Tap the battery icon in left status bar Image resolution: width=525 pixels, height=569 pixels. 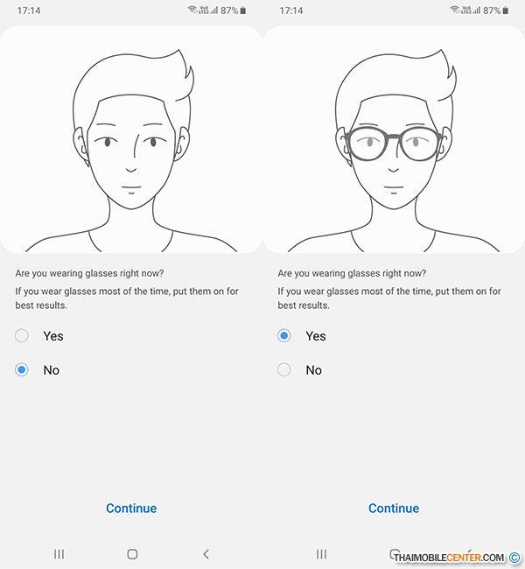click(x=243, y=11)
